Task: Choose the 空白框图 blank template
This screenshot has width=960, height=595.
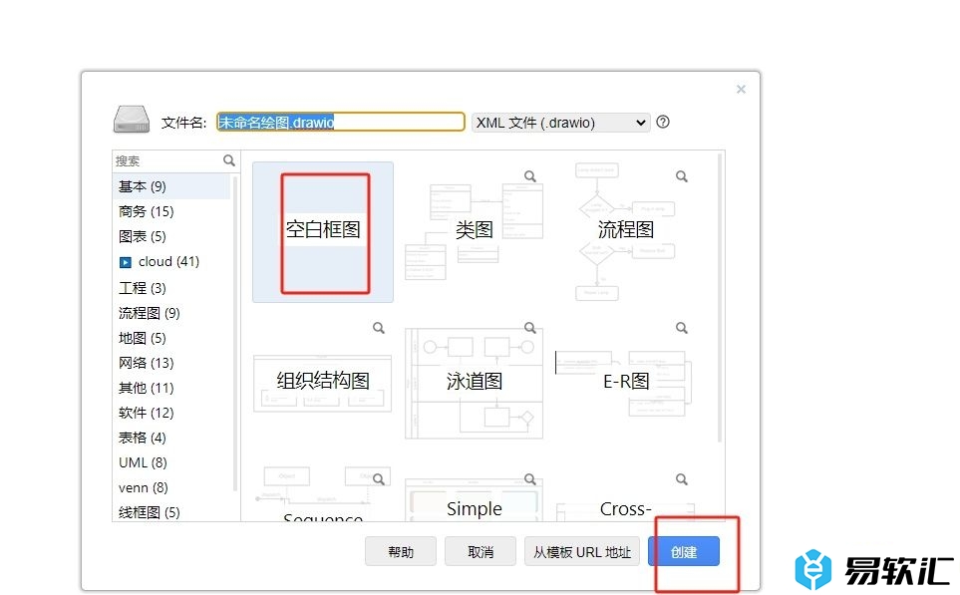Action: (323, 232)
